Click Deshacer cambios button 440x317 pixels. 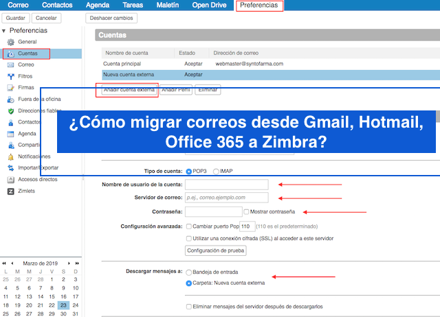111,18
